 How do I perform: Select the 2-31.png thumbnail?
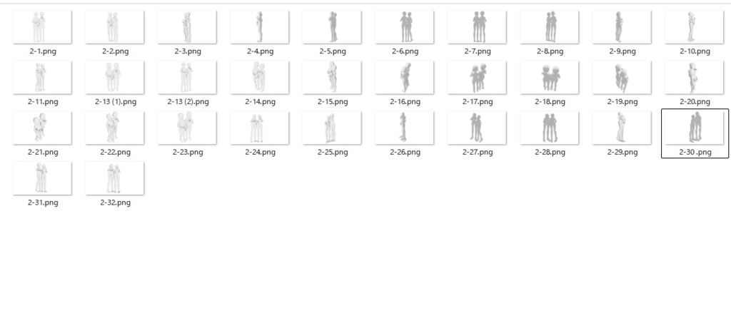(x=42, y=178)
